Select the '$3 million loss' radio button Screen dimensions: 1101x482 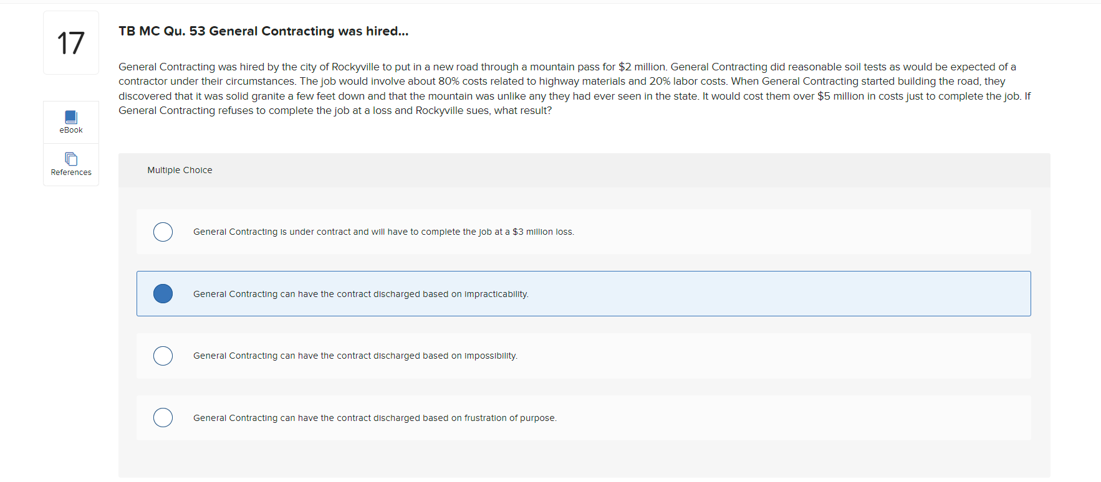click(163, 232)
